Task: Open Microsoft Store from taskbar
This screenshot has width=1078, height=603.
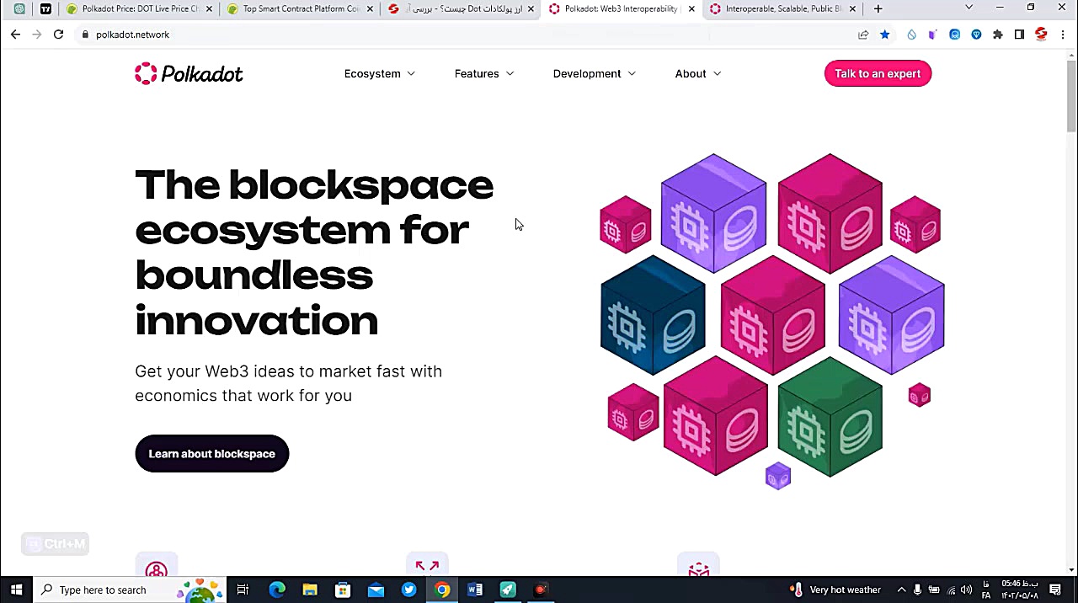Action: click(x=343, y=590)
